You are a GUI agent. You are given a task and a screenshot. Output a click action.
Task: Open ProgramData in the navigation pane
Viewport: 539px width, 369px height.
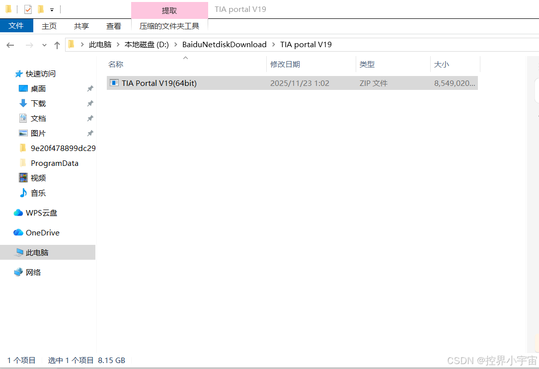coord(54,163)
